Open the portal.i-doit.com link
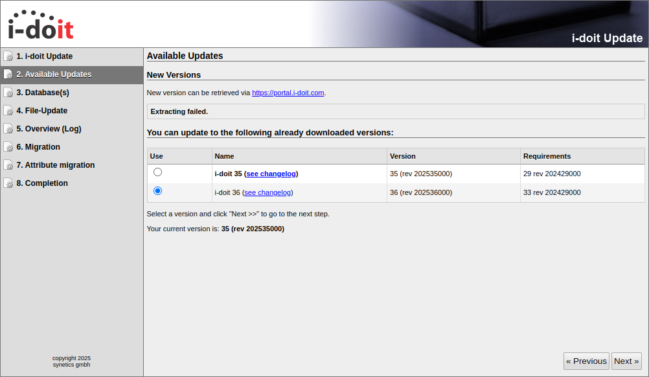This screenshot has width=649, height=377. (x=288, y=93)
